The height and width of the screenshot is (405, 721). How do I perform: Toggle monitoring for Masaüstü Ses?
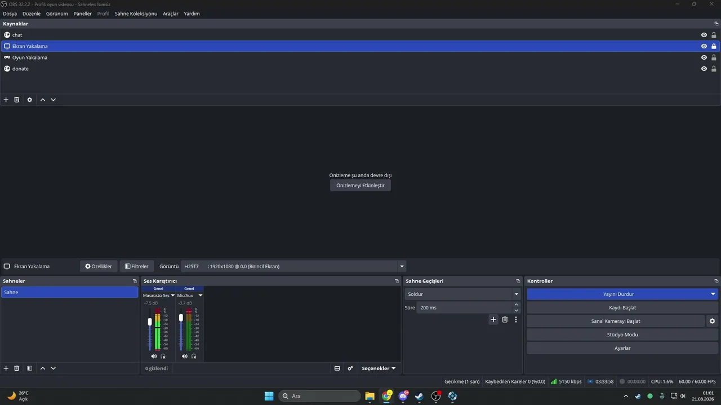pyautogui.click(x=163, y=356)
